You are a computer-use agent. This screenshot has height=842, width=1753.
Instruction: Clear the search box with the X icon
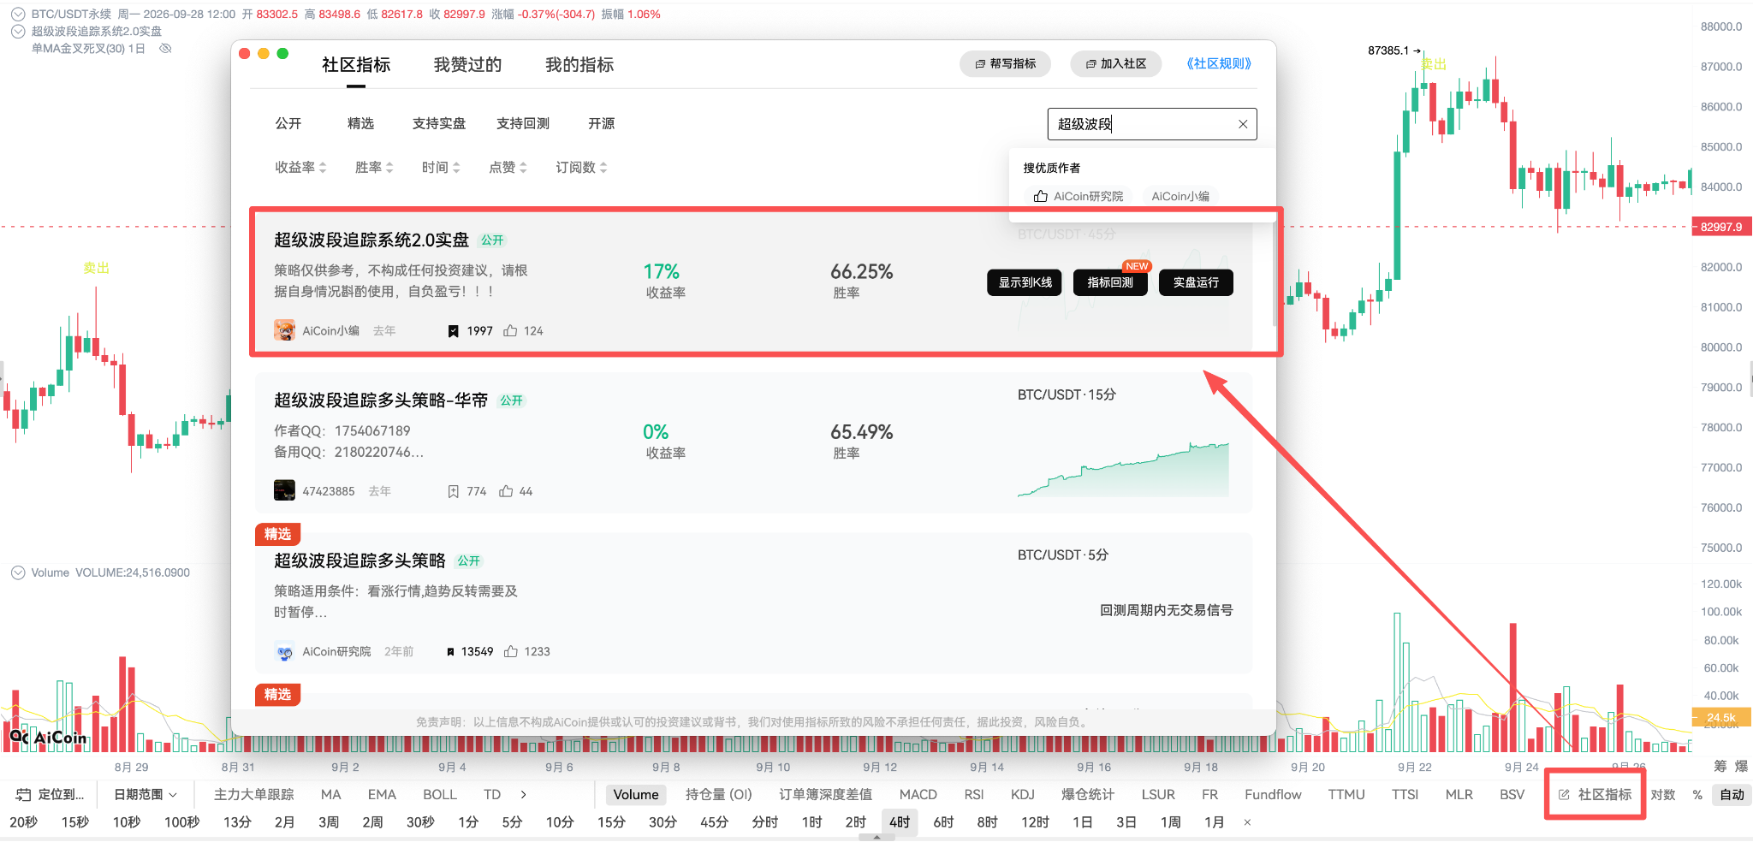pyautogui.click(x=1243, y=124)
